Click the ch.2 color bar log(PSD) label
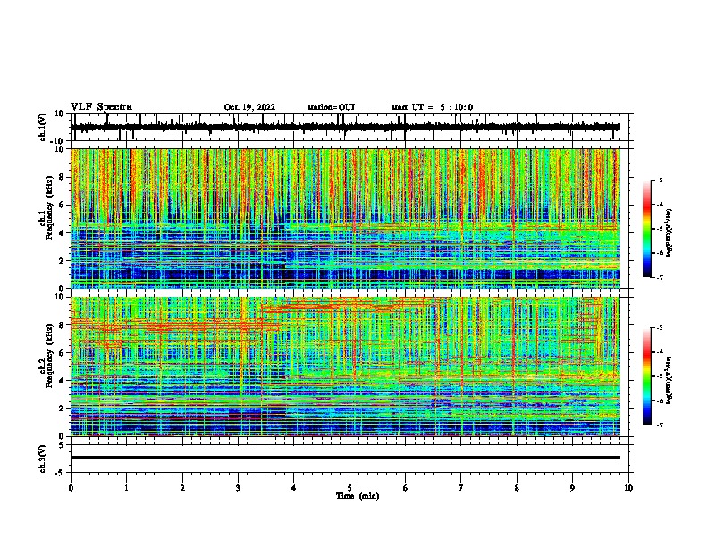 click(670, 380)
